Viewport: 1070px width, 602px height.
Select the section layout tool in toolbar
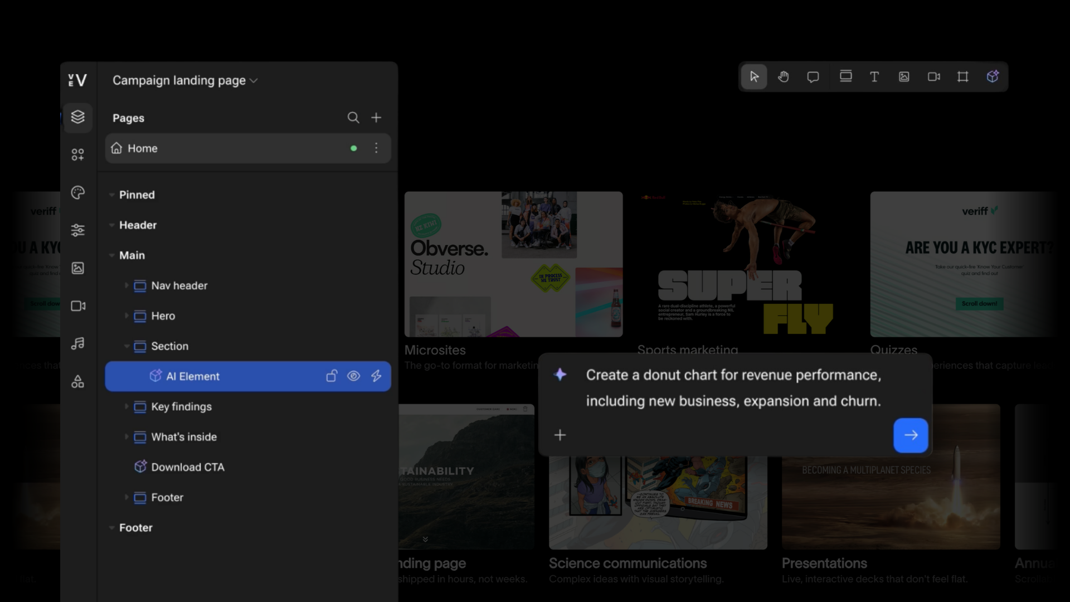[x=845, y=76]
